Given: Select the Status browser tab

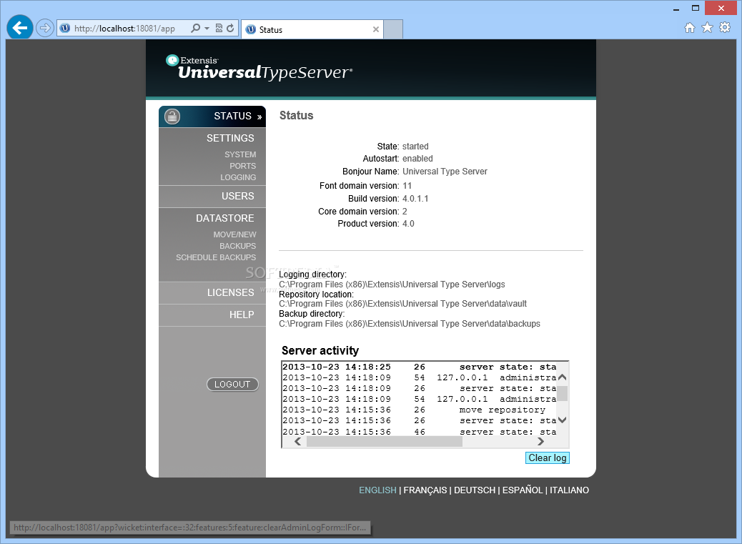Looking at the screenshot, I should coord(312,29).
